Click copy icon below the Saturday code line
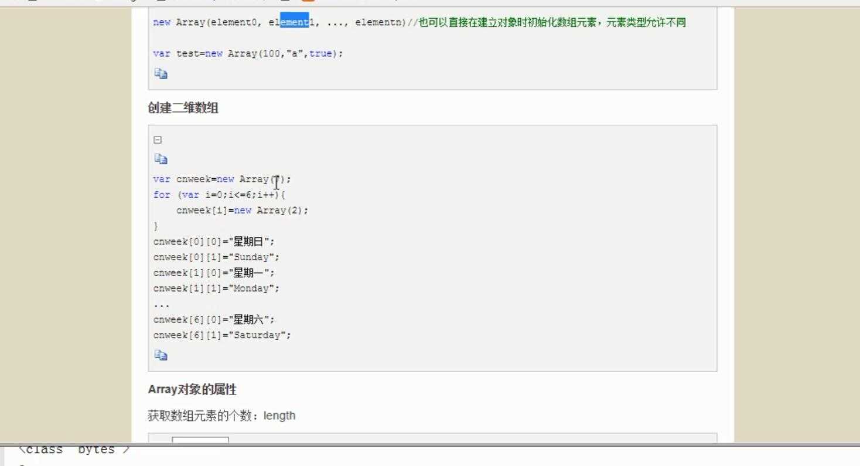Viewport: 860px width, 466px height. (161, 355)
